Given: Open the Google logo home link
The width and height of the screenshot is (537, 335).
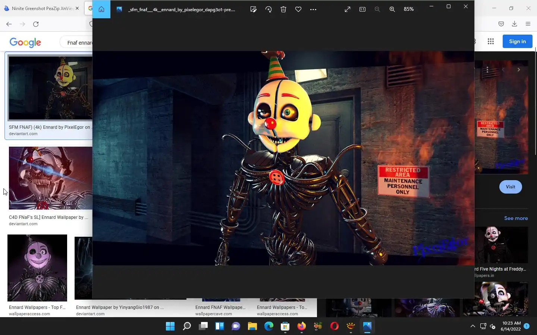Looking at the screenshot, I should point(25,42).
